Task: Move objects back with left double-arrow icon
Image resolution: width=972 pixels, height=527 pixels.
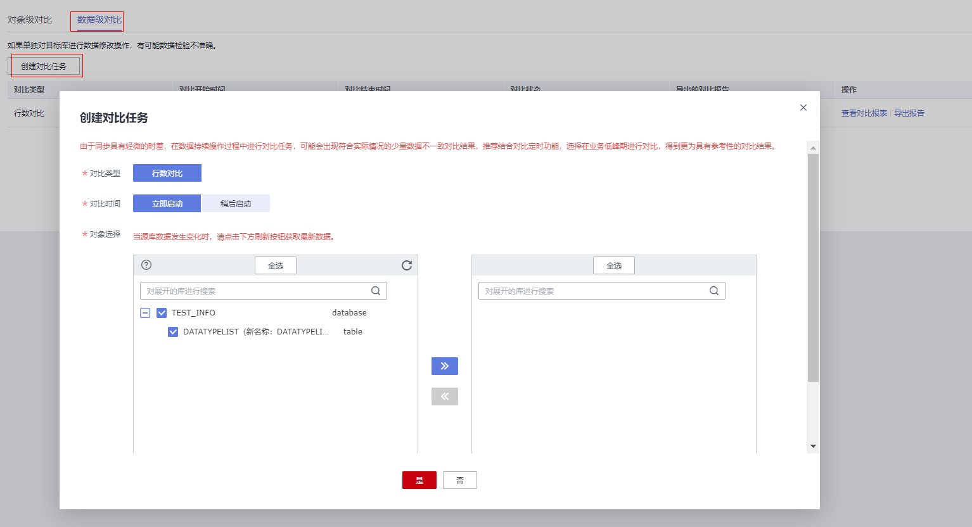Action: click(x=444, y=396)
